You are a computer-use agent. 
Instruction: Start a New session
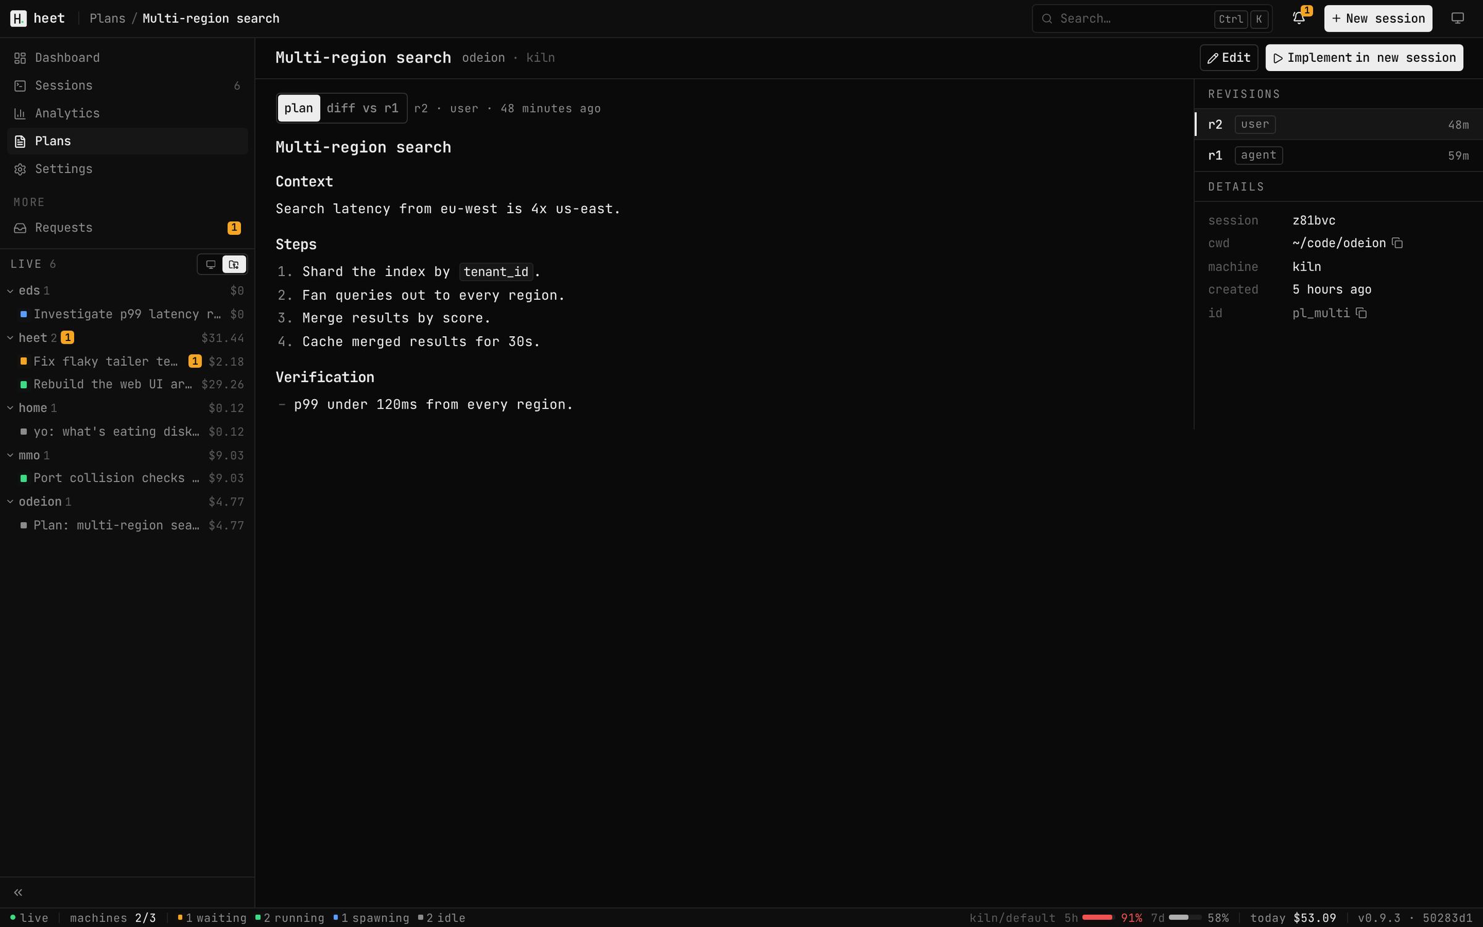(x=1378, y=19)
